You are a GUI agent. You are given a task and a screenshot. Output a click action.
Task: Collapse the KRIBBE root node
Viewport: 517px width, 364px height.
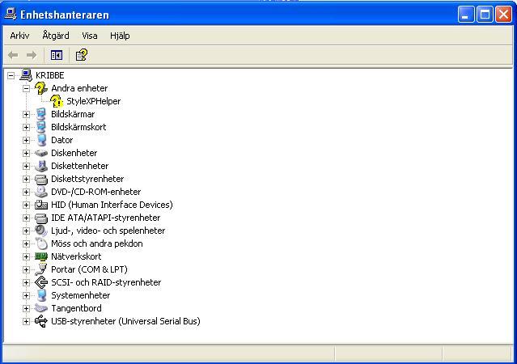click(11, 75)
